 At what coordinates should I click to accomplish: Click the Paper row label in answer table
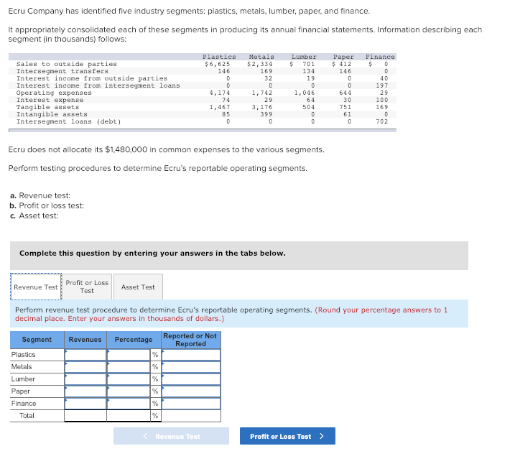tap(20, 391)
